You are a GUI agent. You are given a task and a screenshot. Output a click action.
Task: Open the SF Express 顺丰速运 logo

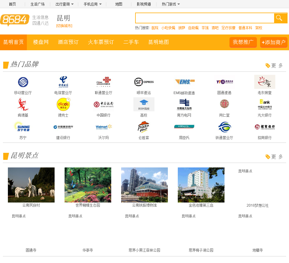(x=144, y=82)
